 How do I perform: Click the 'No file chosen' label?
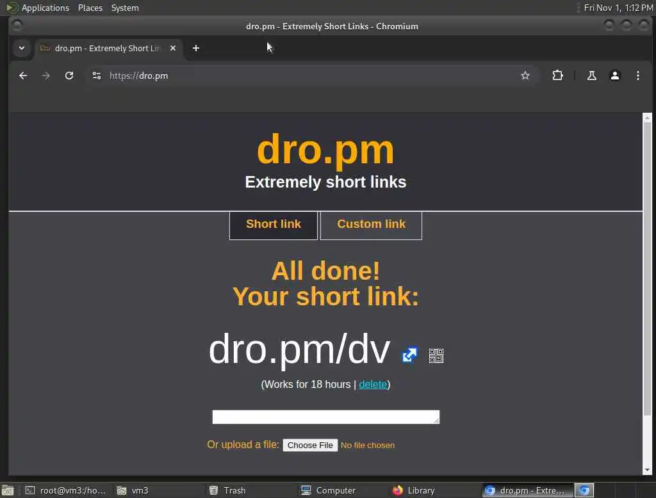[367, 446]
